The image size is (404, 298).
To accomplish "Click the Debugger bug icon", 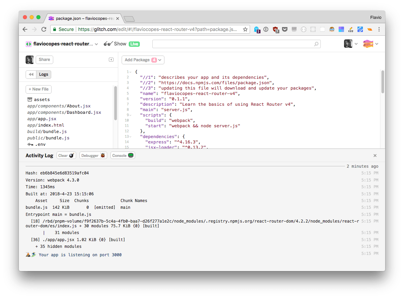I will click(x=103, y=155).
